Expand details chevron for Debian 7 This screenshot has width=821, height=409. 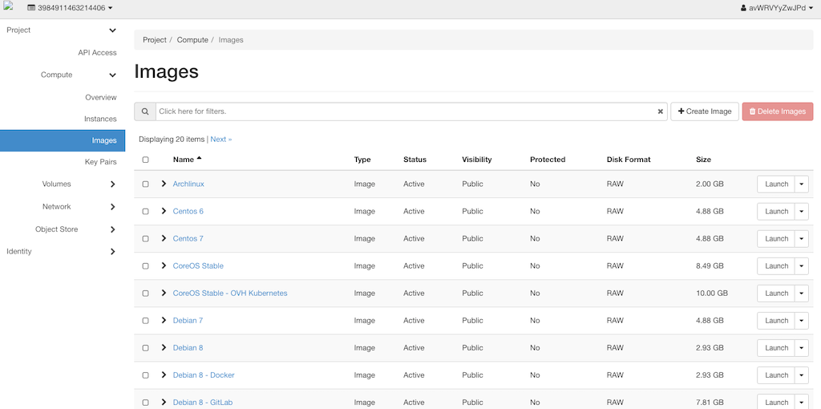point(164,320)
